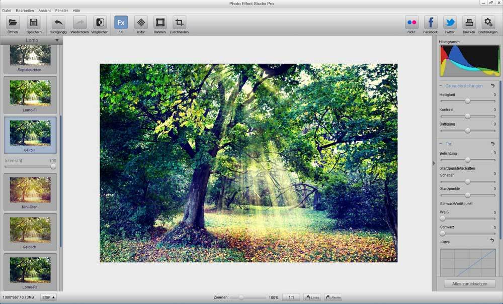Click the Glanzpunkte slider handle
503x304 pixels.
pyautogui.click(x=468, y=195)
